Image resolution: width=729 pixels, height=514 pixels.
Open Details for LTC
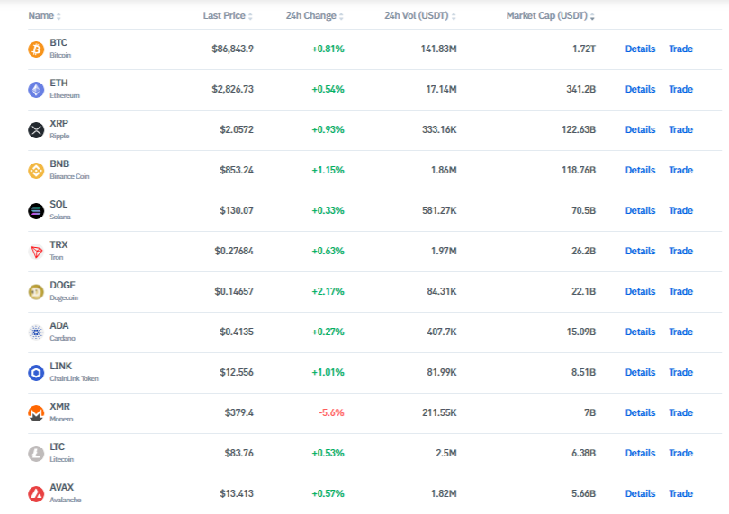(640, 453)
